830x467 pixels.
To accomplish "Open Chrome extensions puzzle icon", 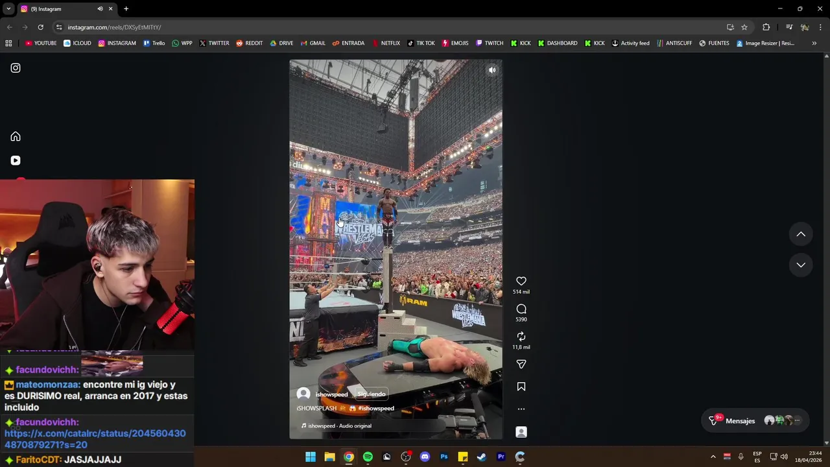I will pyautogui.click(x=766, y=27).
